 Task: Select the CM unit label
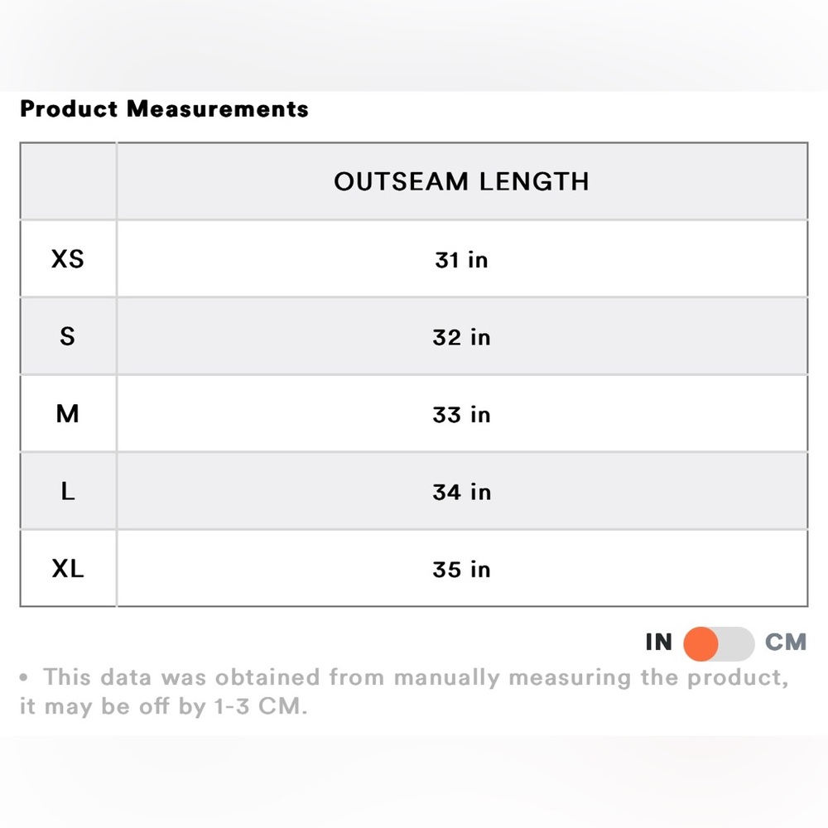click(786, 643)
